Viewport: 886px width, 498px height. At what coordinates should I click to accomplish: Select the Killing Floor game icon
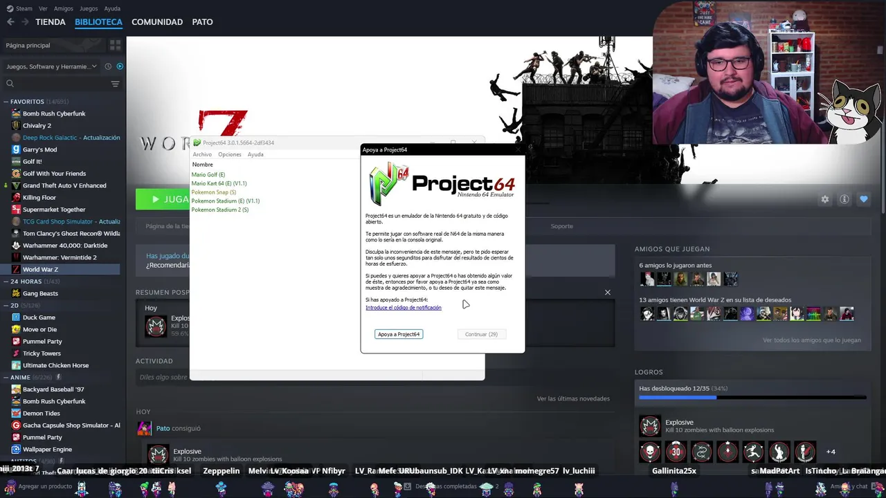click(x=16, y=197)
